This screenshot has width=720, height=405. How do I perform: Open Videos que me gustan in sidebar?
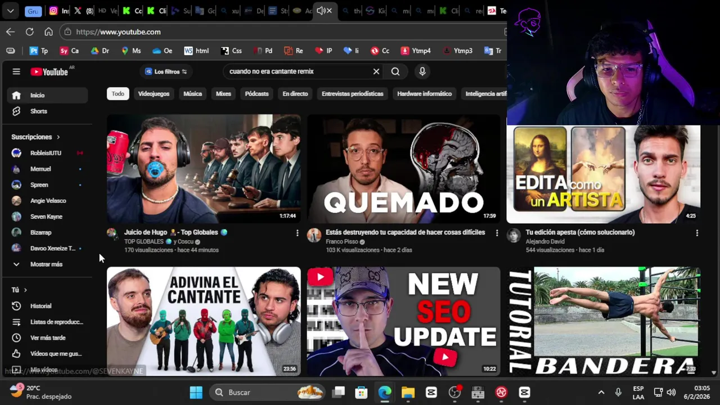pyautogui.click(x=48, y=354)
